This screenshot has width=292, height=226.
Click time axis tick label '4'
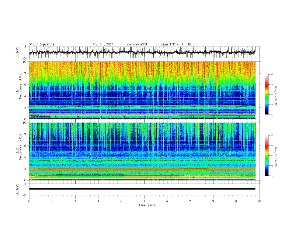121,201
